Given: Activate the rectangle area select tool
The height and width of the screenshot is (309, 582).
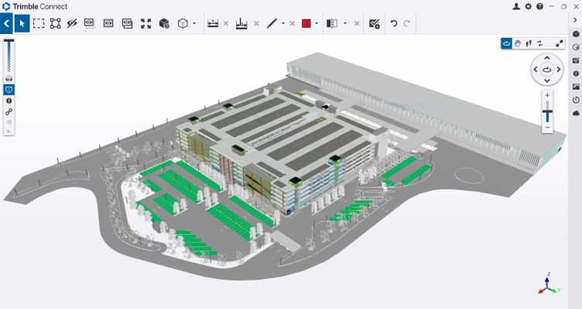Looking at the screenshot, I should (39, 24).
